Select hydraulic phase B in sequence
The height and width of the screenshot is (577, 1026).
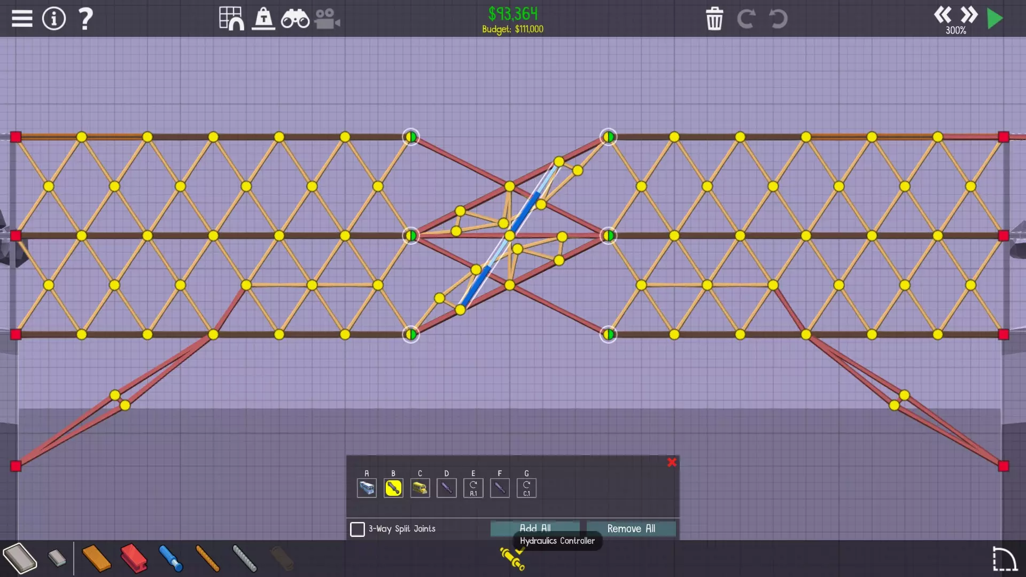pyautogui.click(x=393, y=488)
